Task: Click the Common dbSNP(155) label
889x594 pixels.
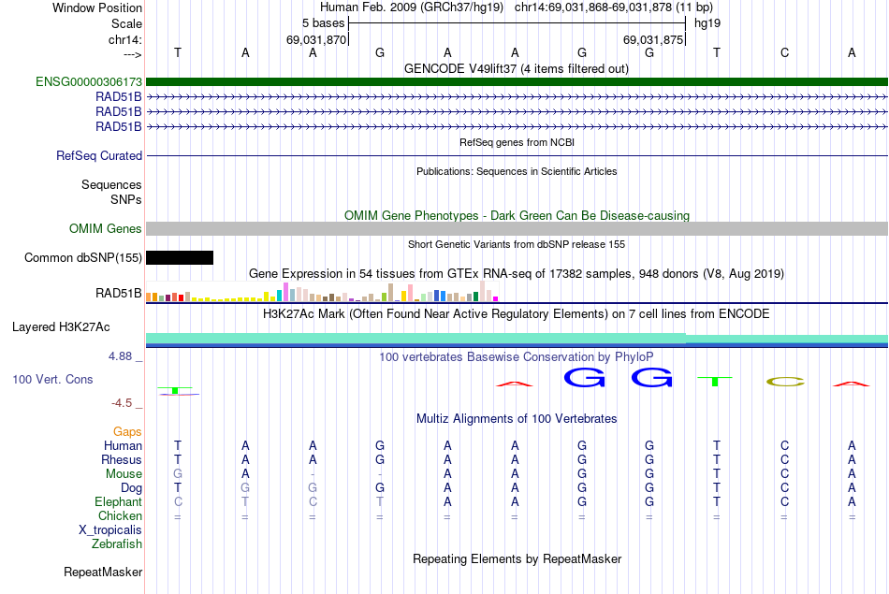Action: coord(82,258)
